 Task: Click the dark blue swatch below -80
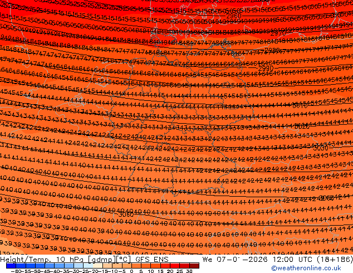pyautogui.click(x=11, y=266)
